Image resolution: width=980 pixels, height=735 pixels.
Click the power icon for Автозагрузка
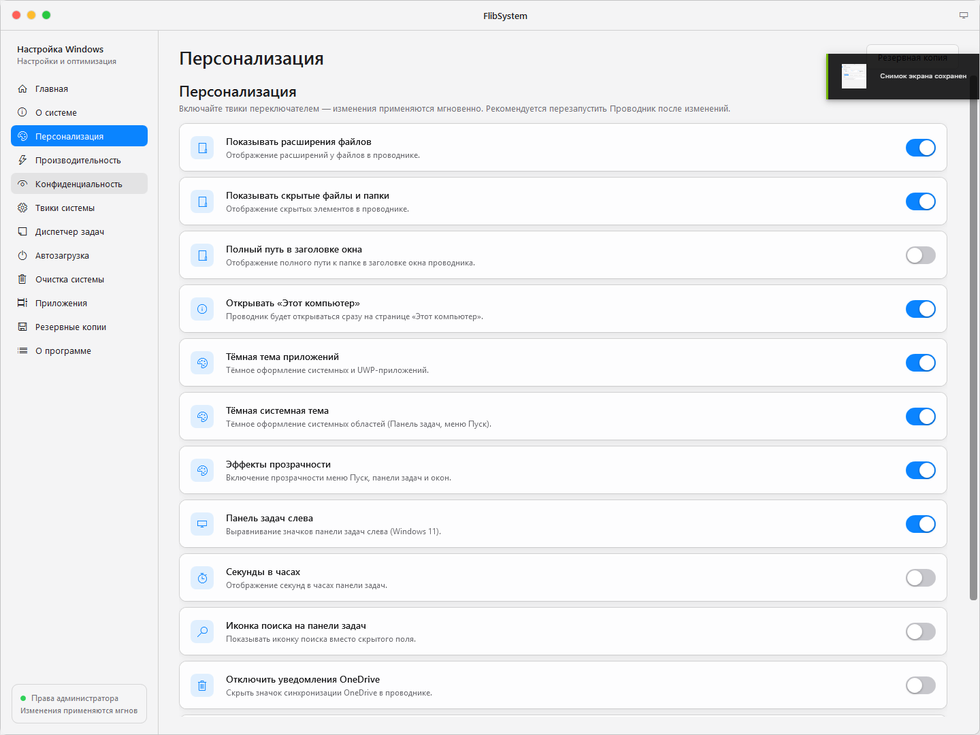pyautogui.click(x=22, y=255)
